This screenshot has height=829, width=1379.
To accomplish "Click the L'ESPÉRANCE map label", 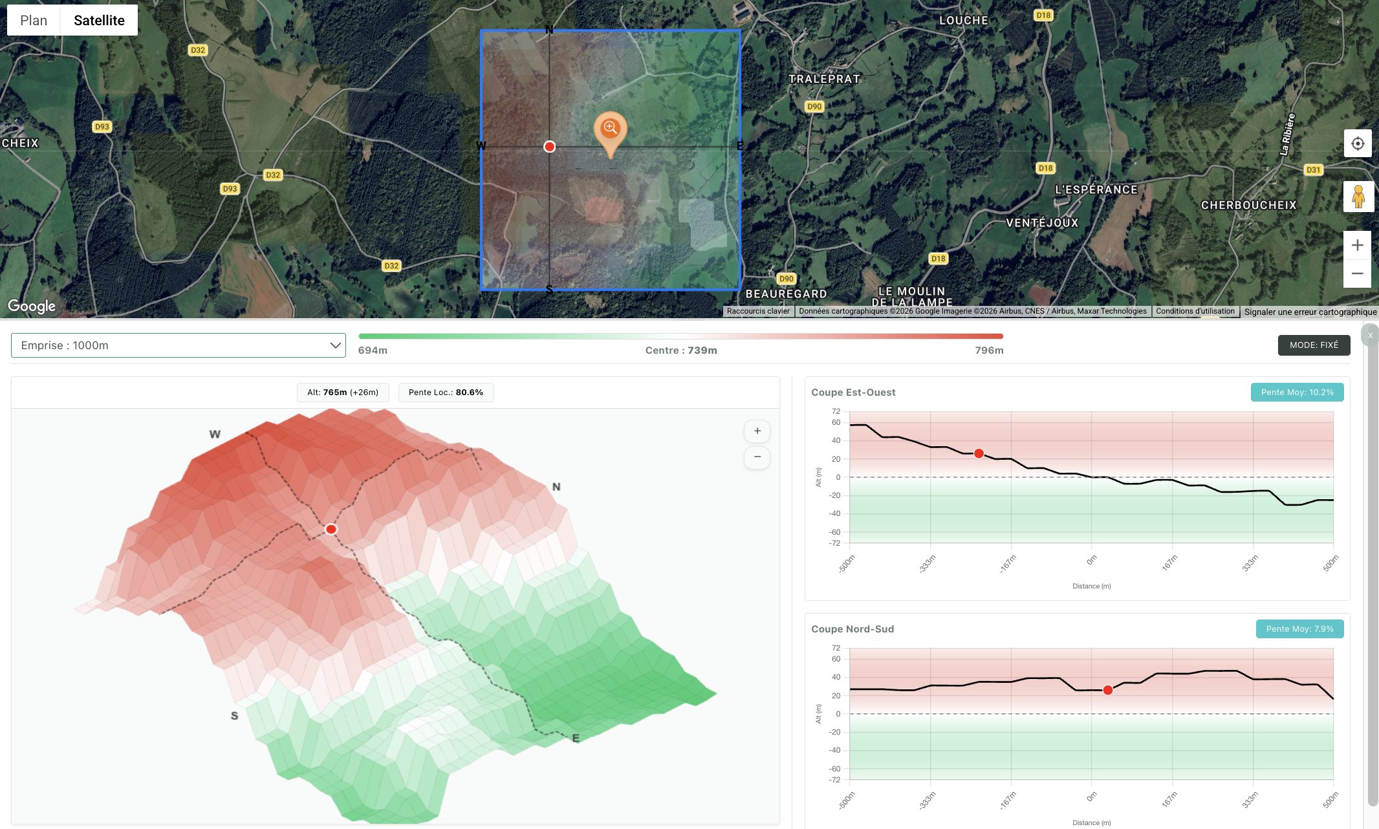I will point(1096,189).
